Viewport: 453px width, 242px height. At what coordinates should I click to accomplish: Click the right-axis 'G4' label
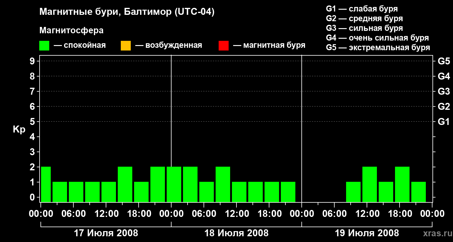pyautogui.click(x=444, y=76)
